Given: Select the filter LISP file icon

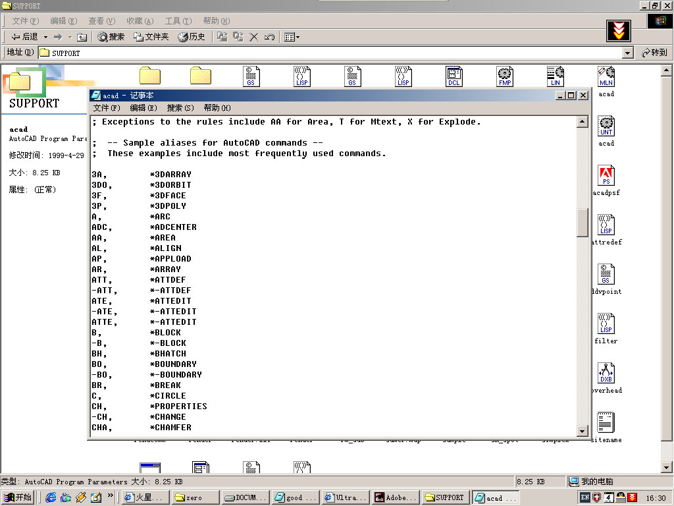Looking at the screenshot, I should coord(606,323).
